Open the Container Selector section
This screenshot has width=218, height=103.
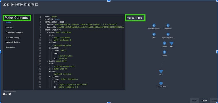[14, 32]
